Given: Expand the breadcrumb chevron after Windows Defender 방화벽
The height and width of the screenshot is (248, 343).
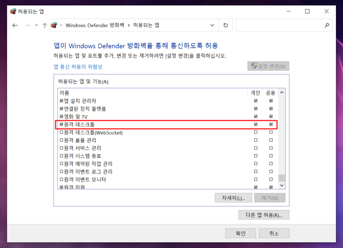Looking at the screenshot, I should (129, 25).
